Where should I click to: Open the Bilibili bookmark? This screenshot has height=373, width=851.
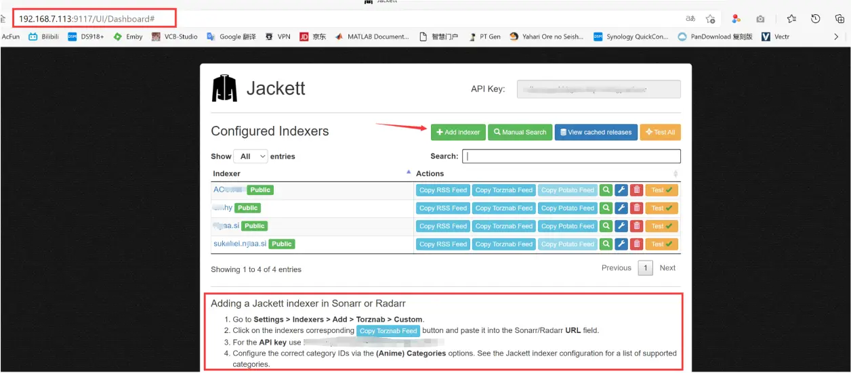43,37
